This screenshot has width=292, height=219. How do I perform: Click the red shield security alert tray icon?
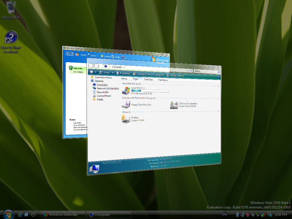(x=248, y=215)
